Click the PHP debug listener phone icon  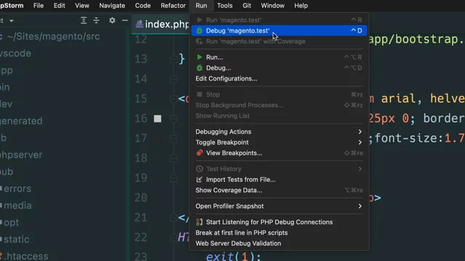pos(199,222)
